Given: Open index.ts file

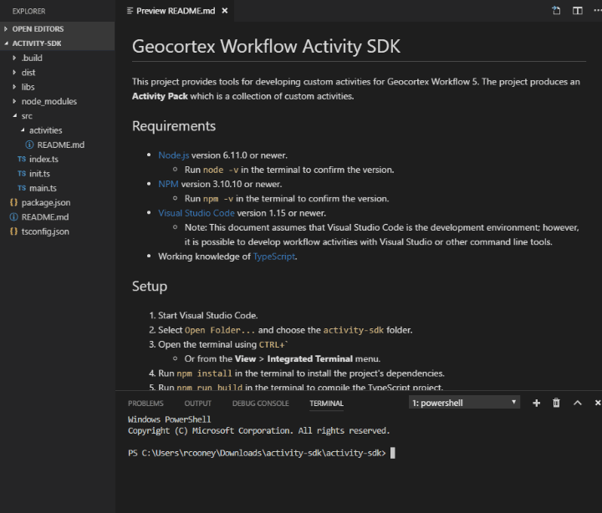Looking at the screenshot, I should click(x=57, y=160).
